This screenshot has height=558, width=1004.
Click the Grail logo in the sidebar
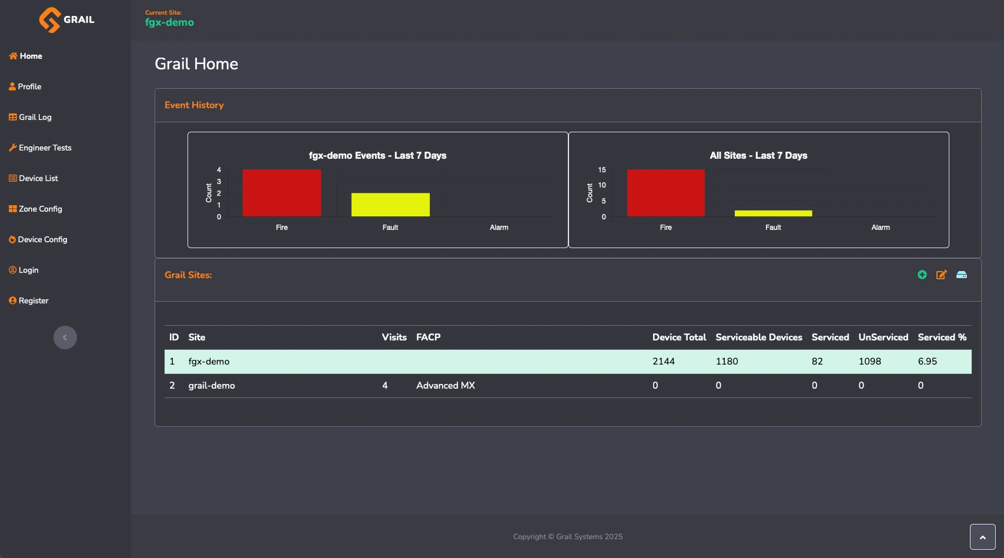point(66,19)
